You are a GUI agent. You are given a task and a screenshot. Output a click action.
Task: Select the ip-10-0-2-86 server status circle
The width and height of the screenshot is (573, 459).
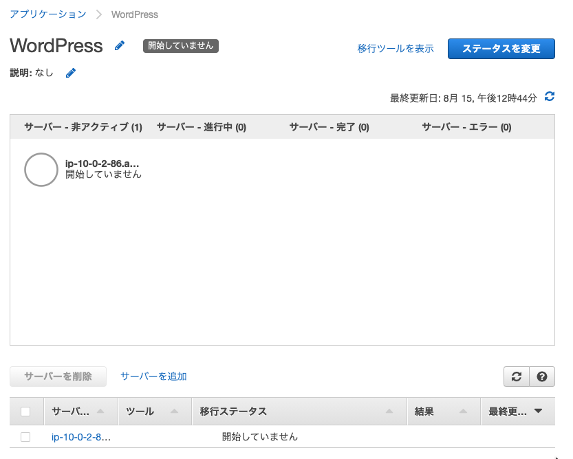41,170
